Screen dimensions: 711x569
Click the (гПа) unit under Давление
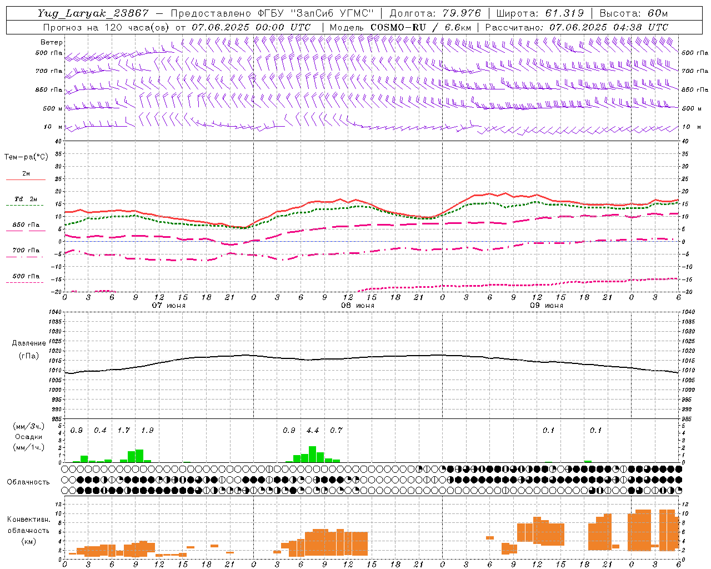[28, 356]
